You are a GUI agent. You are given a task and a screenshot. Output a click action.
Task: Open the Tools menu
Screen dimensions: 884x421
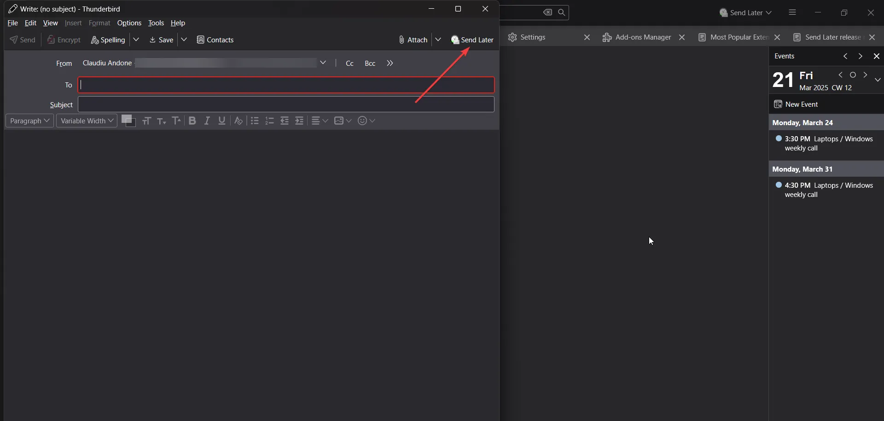[x=156, y=23]
